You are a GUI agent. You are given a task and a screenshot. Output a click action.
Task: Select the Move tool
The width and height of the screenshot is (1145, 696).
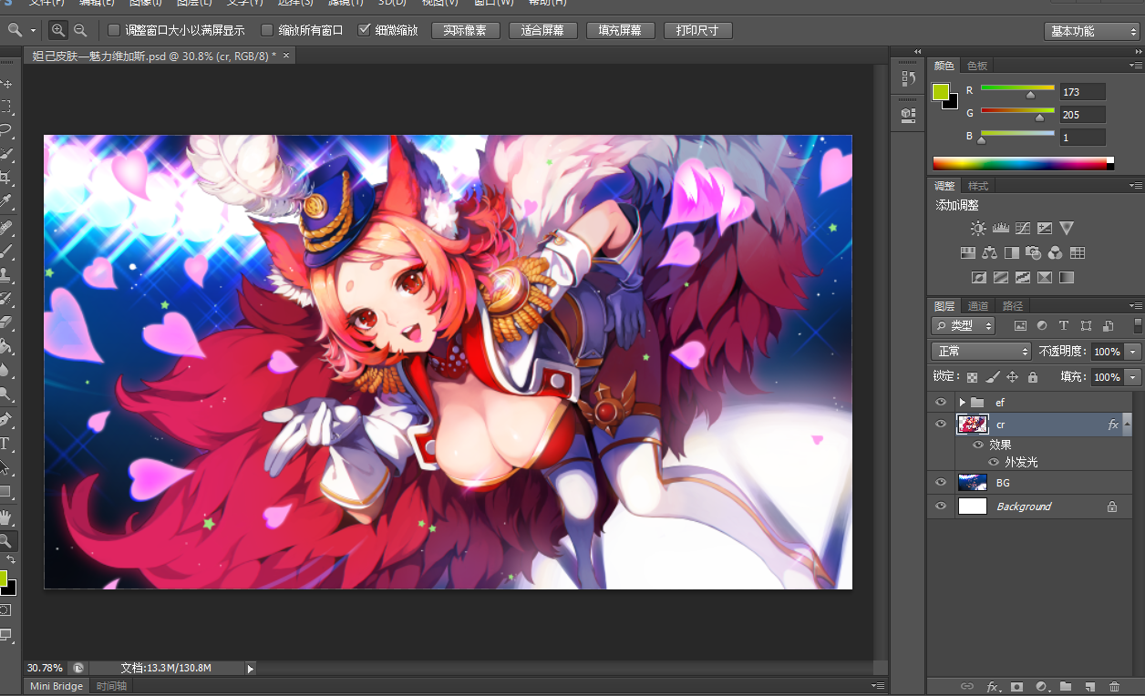[6, 84]
